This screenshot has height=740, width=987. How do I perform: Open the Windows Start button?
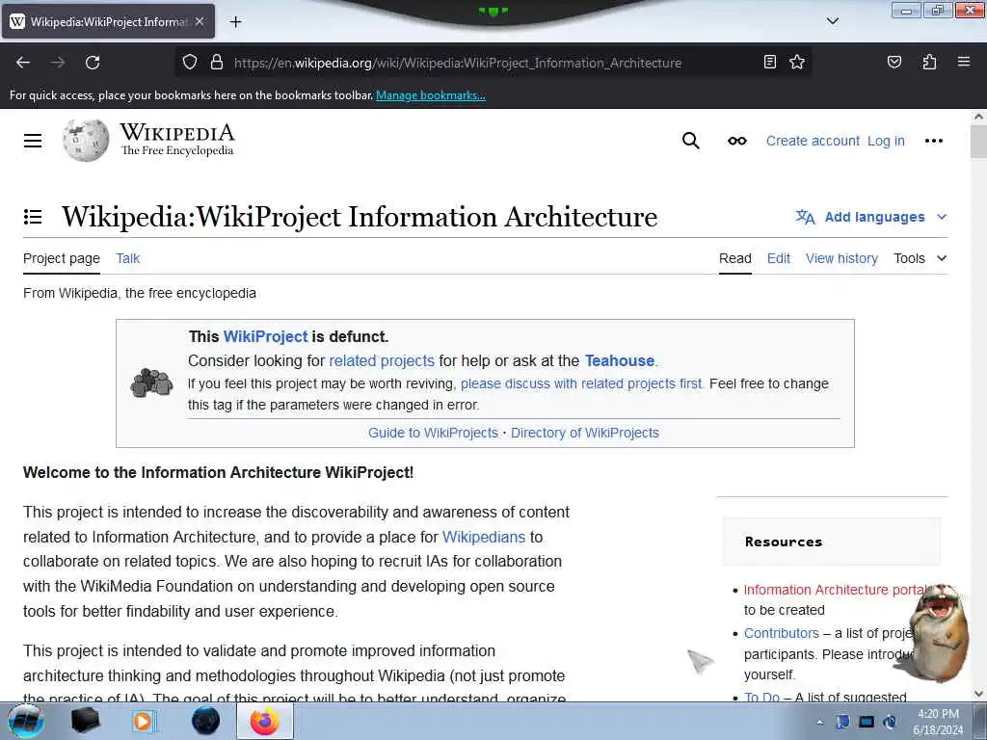click(x=26, y=721)
